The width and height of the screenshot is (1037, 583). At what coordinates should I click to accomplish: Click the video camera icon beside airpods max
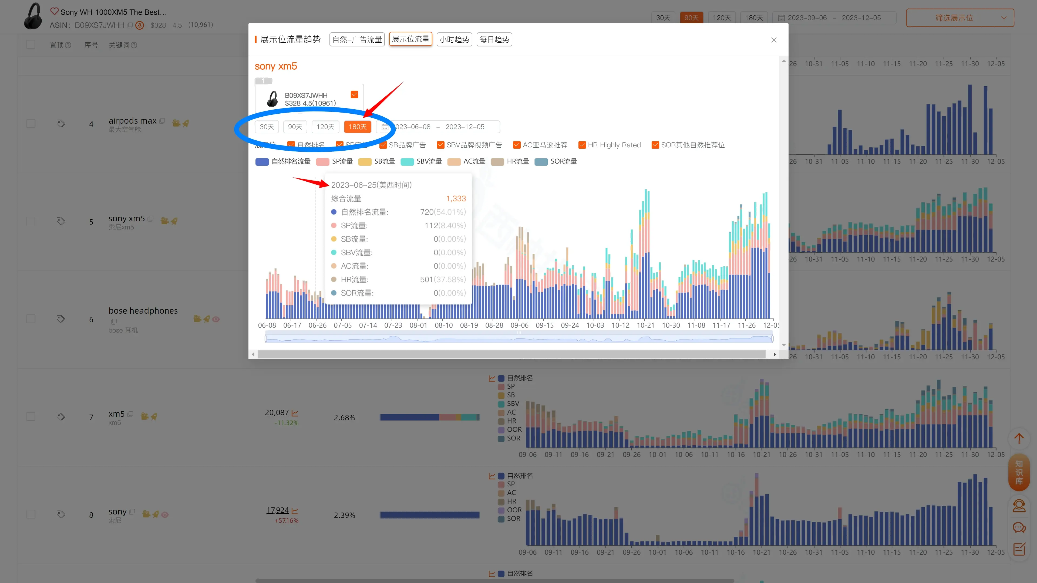(176, 123)
